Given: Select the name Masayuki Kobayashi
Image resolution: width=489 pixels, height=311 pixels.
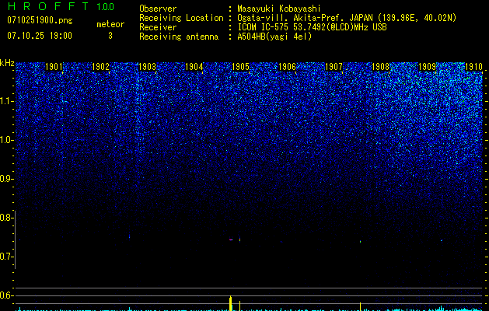Looking at the screenshot, I should (x=279, y=9).
